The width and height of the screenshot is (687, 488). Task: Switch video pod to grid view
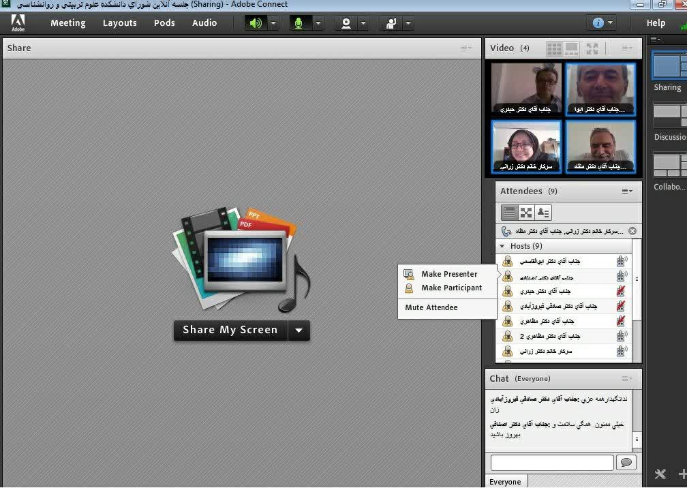click(554, 48)
